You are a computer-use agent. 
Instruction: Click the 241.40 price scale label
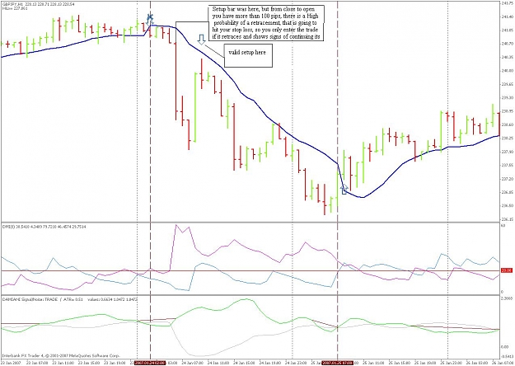click(507, 16)
